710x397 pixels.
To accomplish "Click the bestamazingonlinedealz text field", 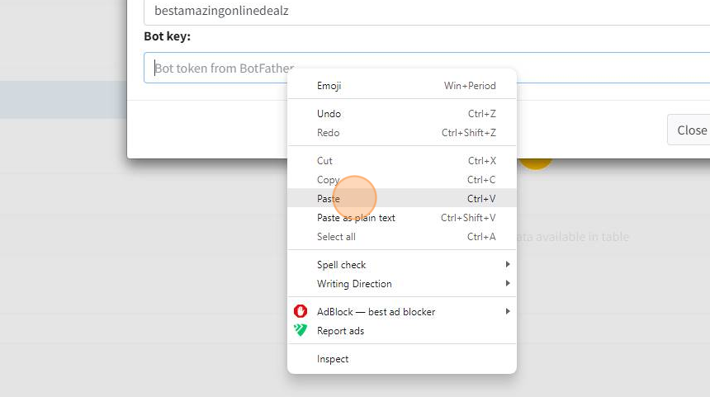I will point(427,12).
